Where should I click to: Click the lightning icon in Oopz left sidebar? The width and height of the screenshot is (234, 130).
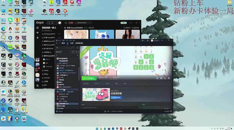[37, 38]
